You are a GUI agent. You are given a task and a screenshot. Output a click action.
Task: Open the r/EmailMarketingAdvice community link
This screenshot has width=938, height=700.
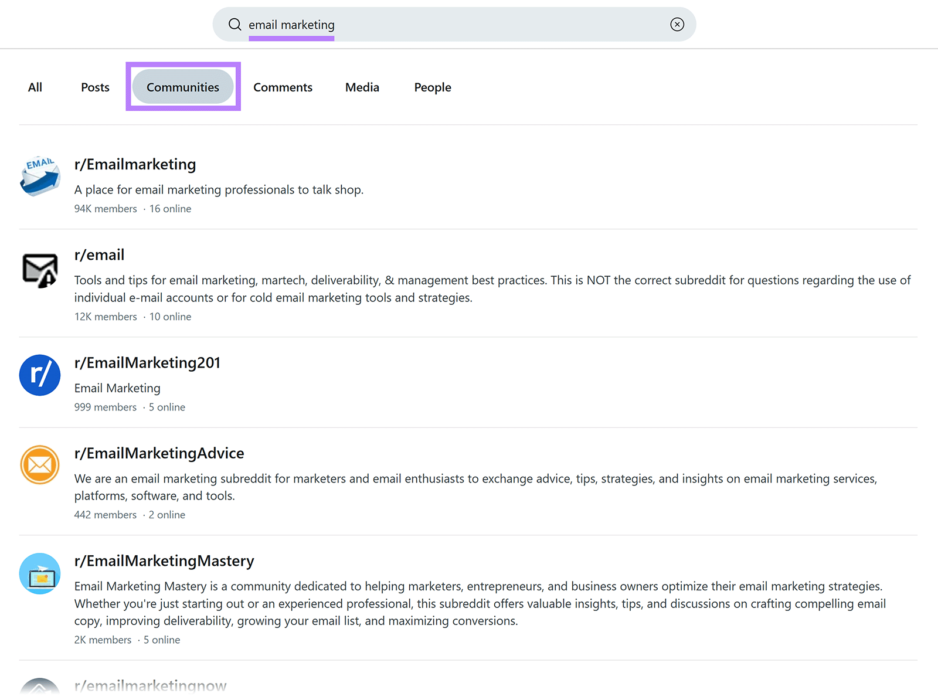click(x=159, y=453)
